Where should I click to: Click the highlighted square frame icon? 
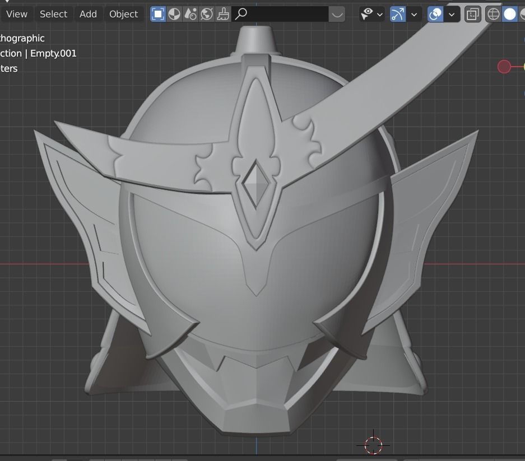tap(157, 14)
